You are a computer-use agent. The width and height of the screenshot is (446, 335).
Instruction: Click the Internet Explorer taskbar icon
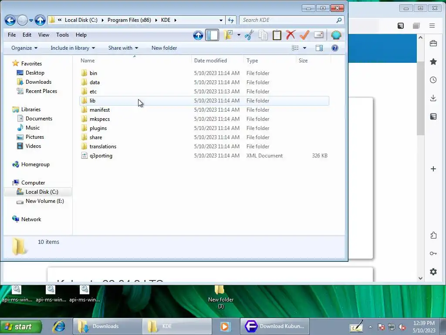click(59, 326)
